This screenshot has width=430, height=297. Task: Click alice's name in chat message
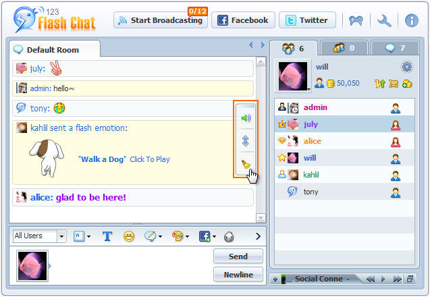click(41, 198)
